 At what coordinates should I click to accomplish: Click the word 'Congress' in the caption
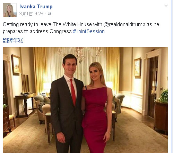61,31
